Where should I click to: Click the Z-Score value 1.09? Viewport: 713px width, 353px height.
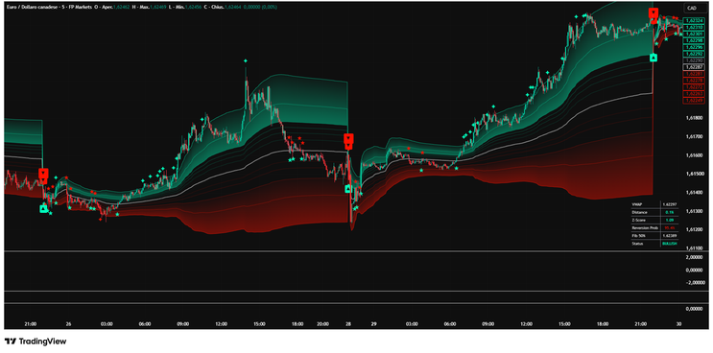670,220
